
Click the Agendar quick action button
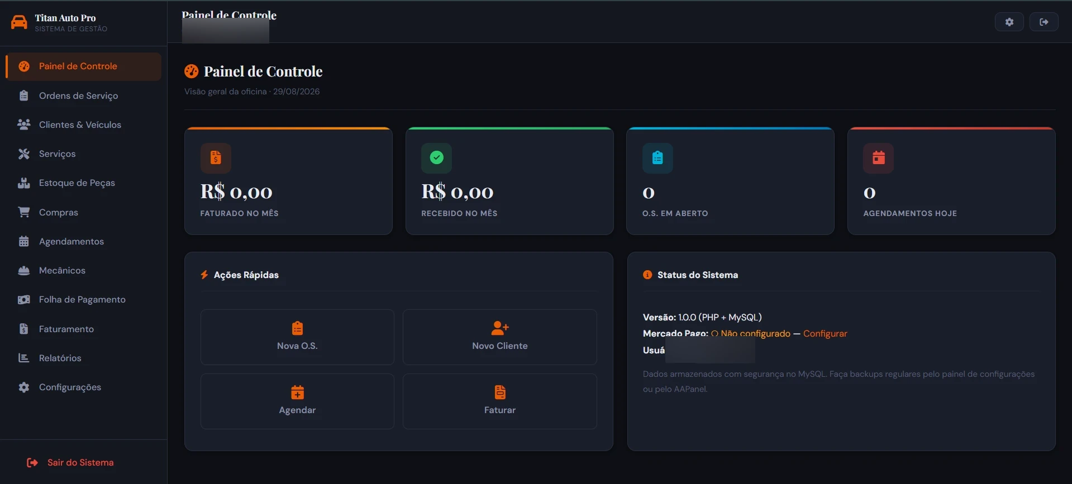pyautogui.click(x=297, y=401)
